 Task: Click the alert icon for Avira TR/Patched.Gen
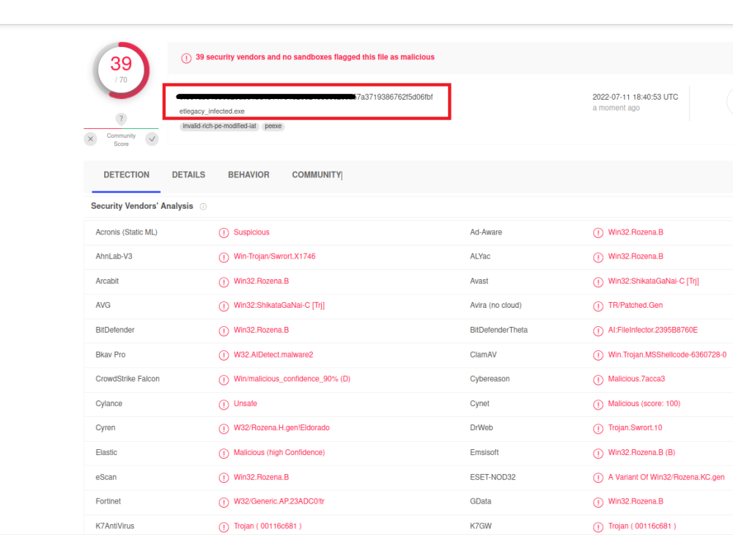point(598,306)
